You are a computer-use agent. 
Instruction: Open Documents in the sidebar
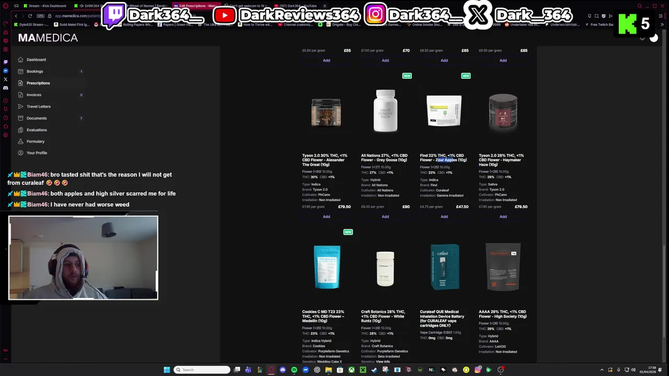tap(37, 118)
